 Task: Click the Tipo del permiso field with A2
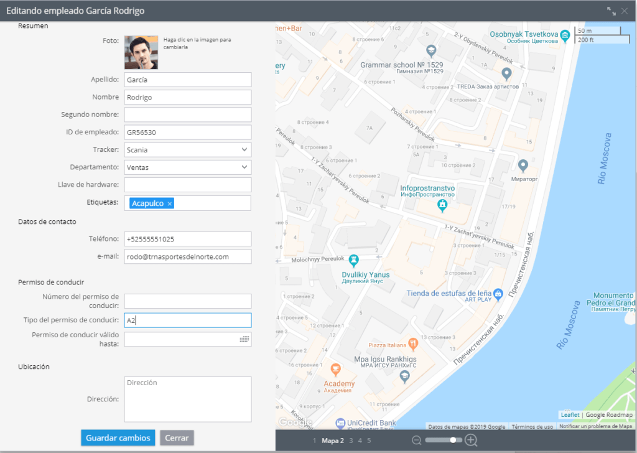click(x=188, y=320)
